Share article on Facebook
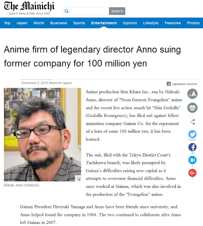The height and width of the screenshot is (226, 203). 192,147
